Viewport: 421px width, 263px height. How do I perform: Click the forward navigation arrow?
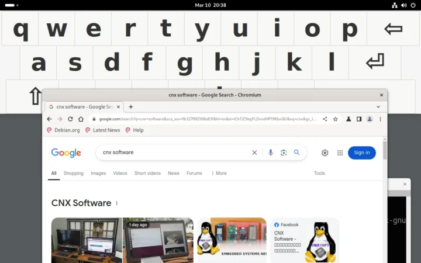point(60,119)
